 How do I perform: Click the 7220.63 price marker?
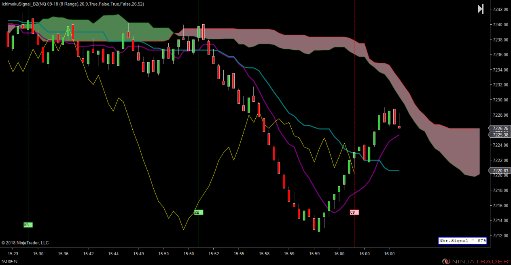coord(500,171)
